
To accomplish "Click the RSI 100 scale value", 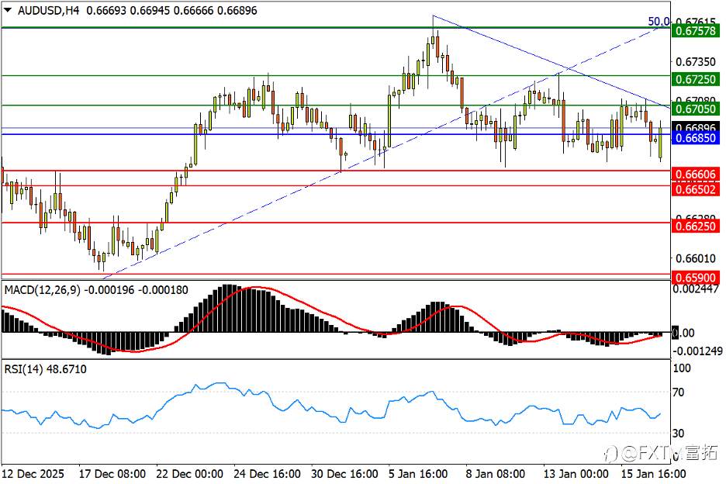I will [682, 368].
